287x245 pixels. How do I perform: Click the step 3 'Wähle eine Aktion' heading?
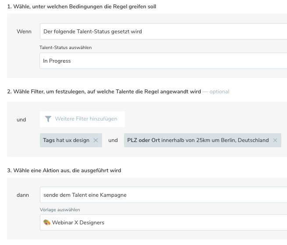click(x=64, y=170)
